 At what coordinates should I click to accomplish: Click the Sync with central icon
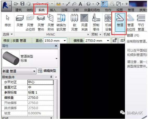pos(29,4)
